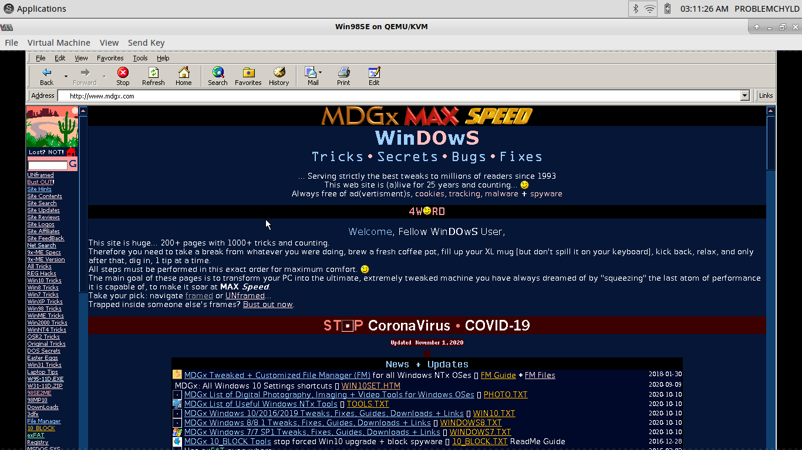Go back using the Back toolbar button

pos(47,76)
